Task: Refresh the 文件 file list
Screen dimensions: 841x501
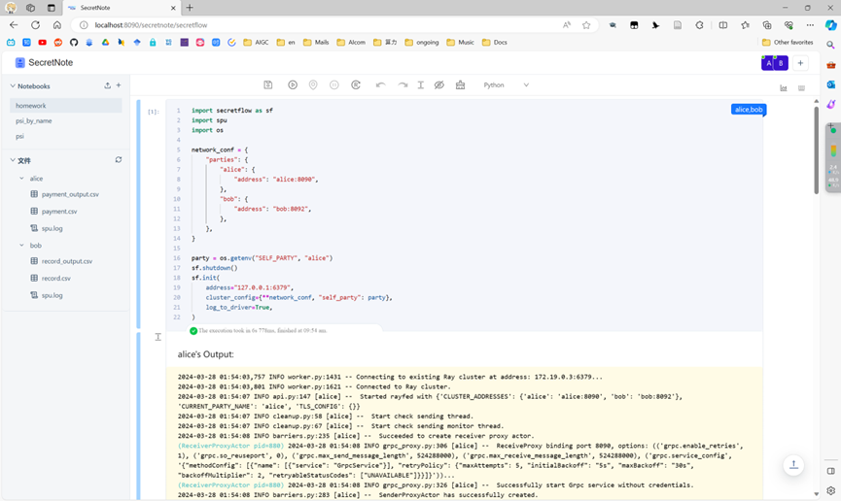Action: pos(119,160)
